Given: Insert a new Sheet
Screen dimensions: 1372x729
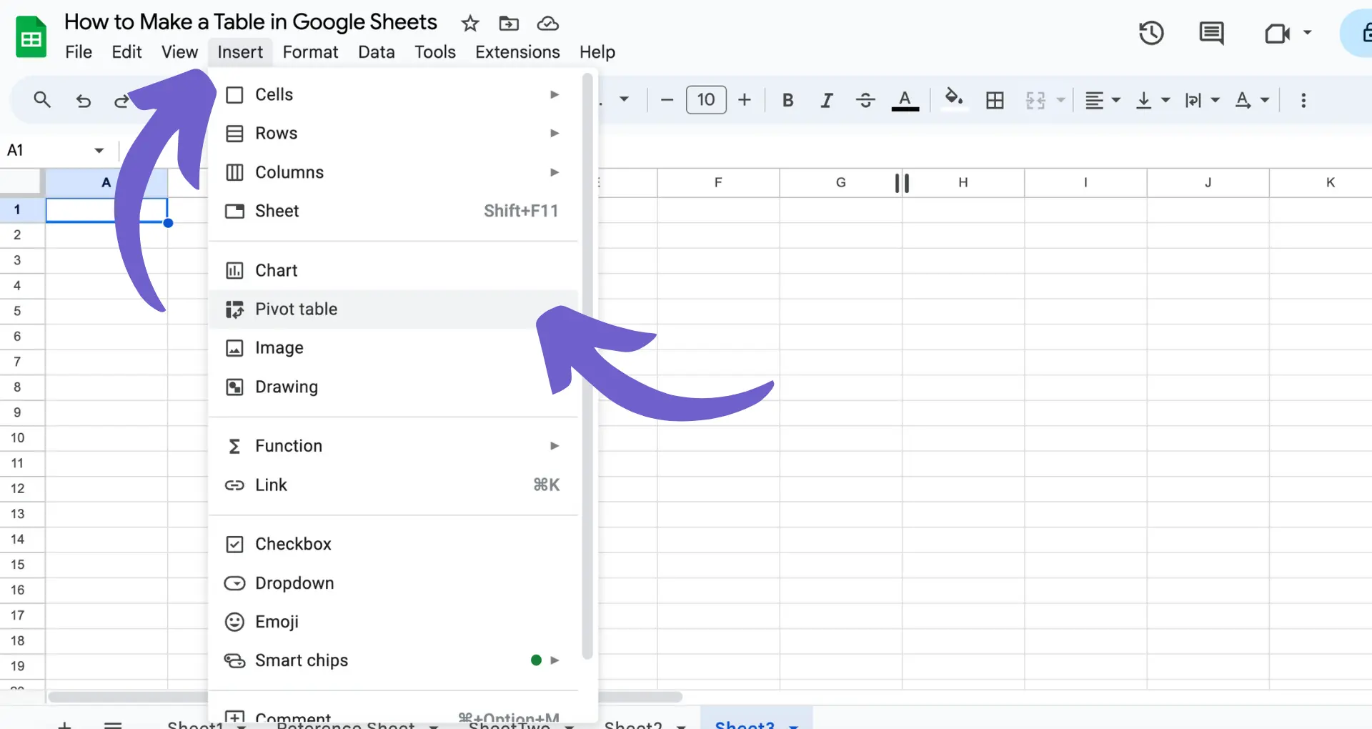Looking at the screenshot, I should coord(393,211).
